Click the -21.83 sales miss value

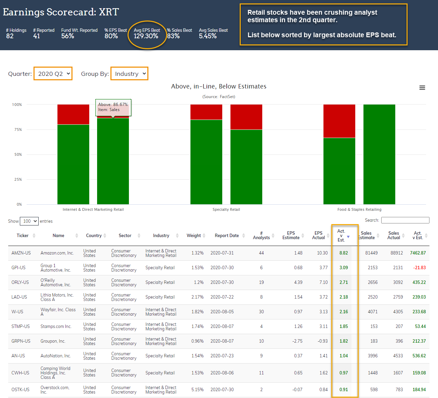tap(420, 268)
